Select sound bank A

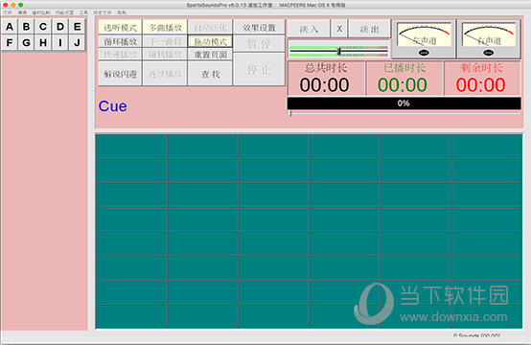(10, 27)
